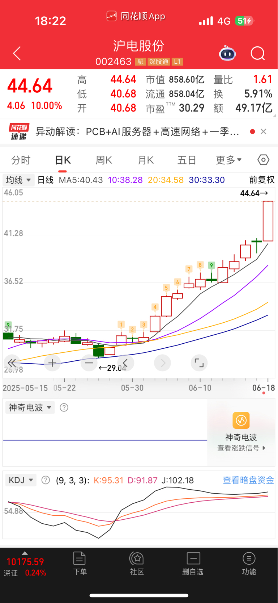Dismiss the 异动解读 news banner

tap(264, 131)
